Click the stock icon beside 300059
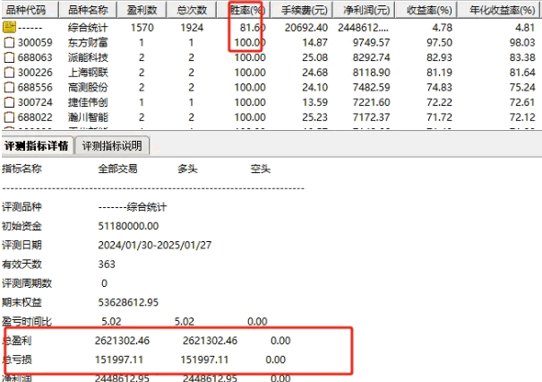The width and height of the screenshot is (542, 382). 9,42
